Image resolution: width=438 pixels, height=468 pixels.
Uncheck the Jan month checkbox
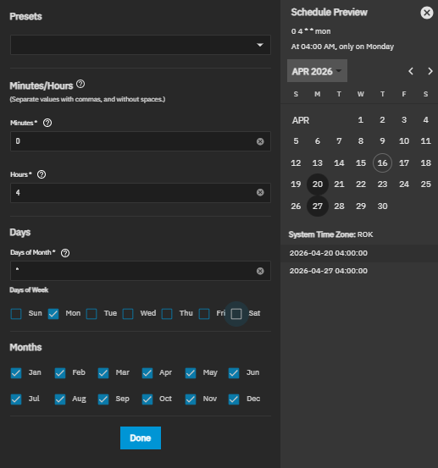[x=16, y=373]
